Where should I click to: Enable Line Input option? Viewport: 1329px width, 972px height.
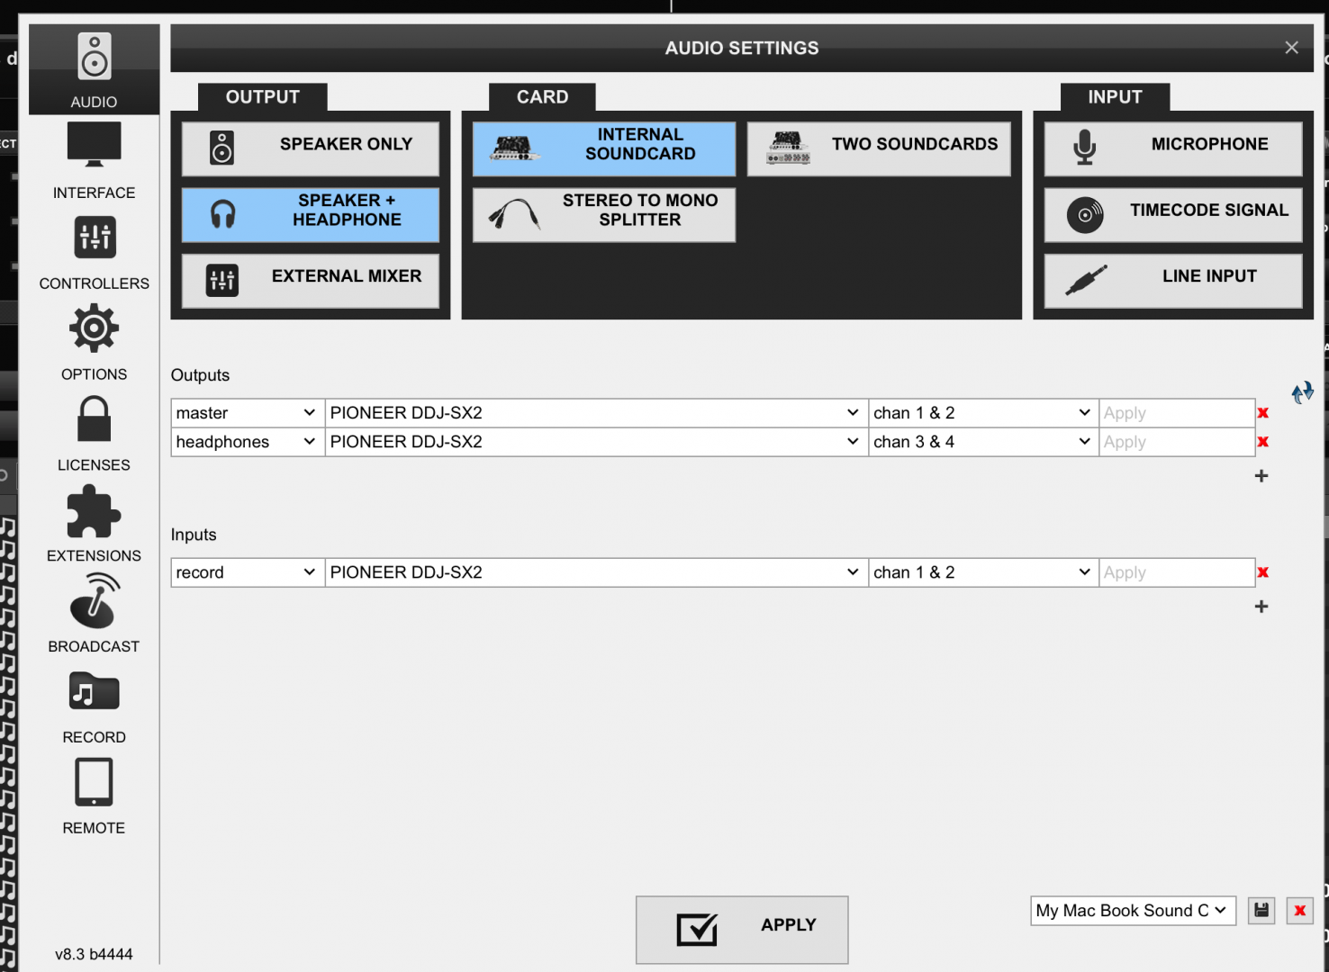pos(1173,281)
